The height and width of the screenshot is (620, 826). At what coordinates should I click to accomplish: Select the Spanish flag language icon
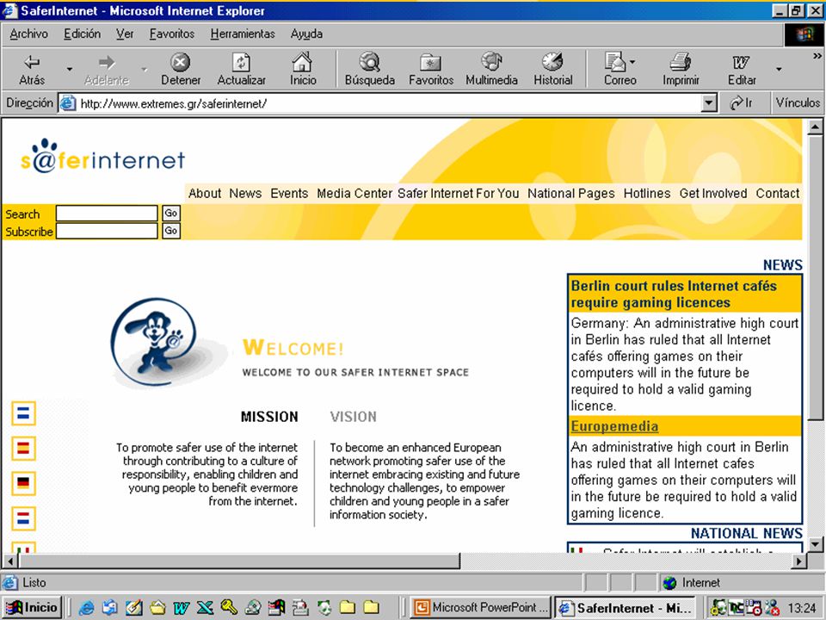pos(23,448)
